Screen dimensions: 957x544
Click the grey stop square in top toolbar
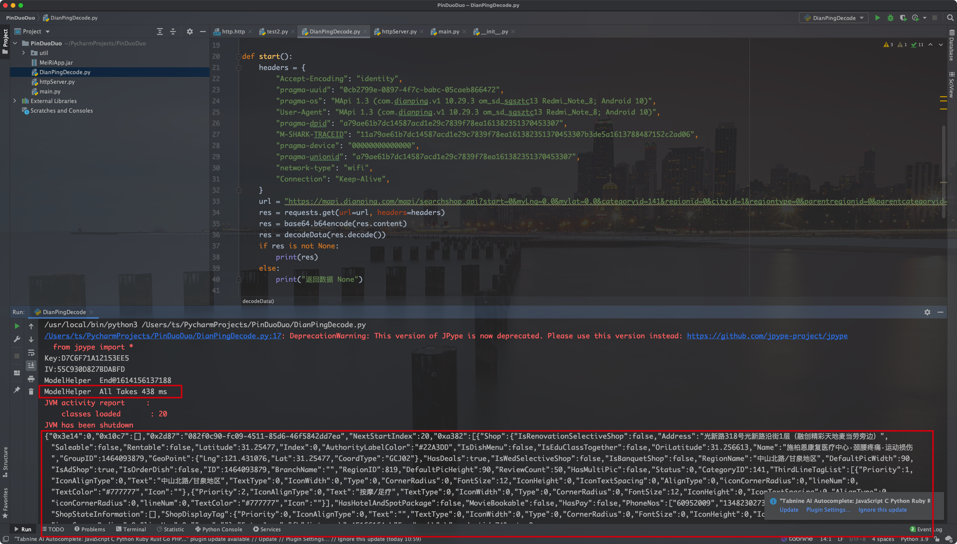click(x=935, y=18)
